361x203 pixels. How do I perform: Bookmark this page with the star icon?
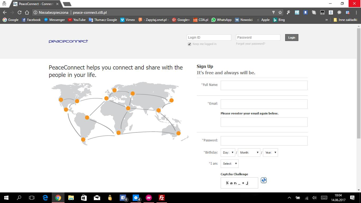pyautogui.click(x=280, y=12)
